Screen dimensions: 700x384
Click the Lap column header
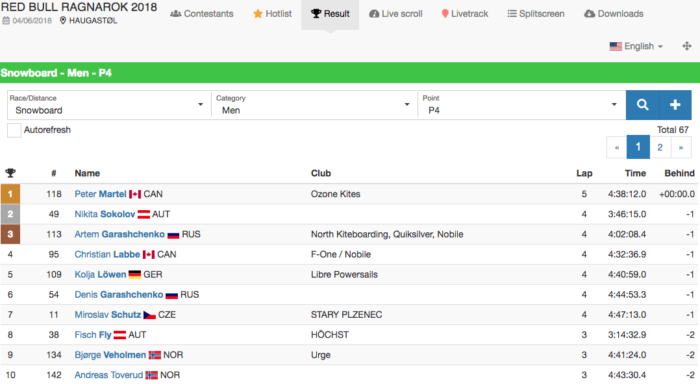(584, 173)
